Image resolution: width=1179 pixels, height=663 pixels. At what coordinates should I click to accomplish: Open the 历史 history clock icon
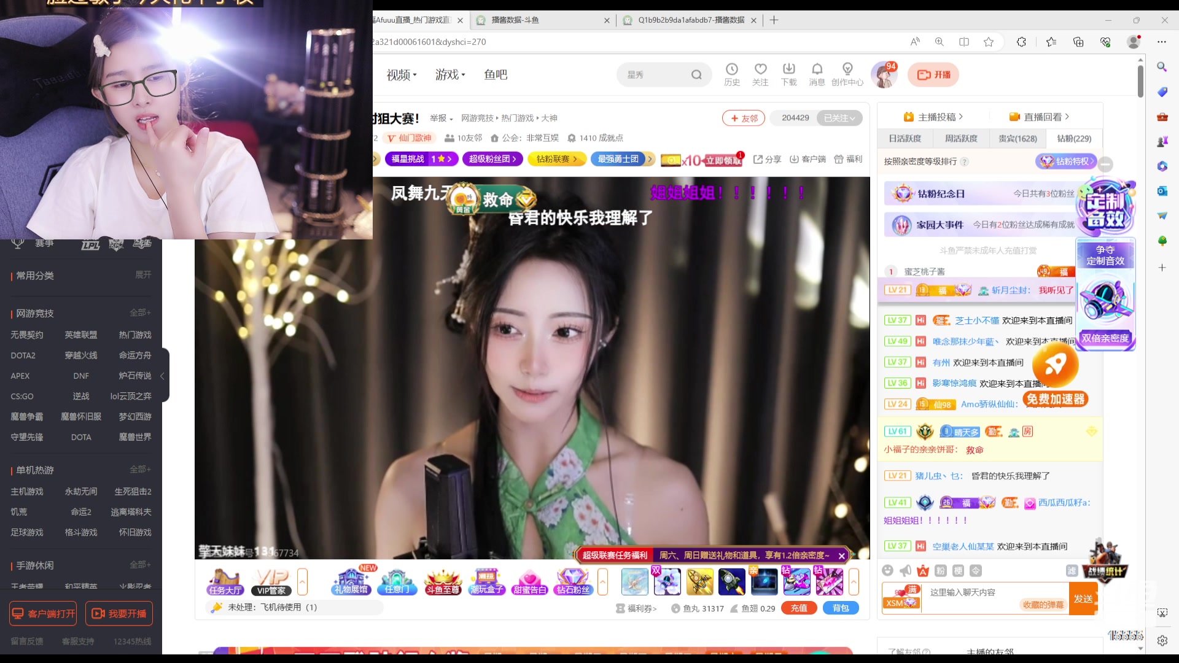tap(731, 74)
